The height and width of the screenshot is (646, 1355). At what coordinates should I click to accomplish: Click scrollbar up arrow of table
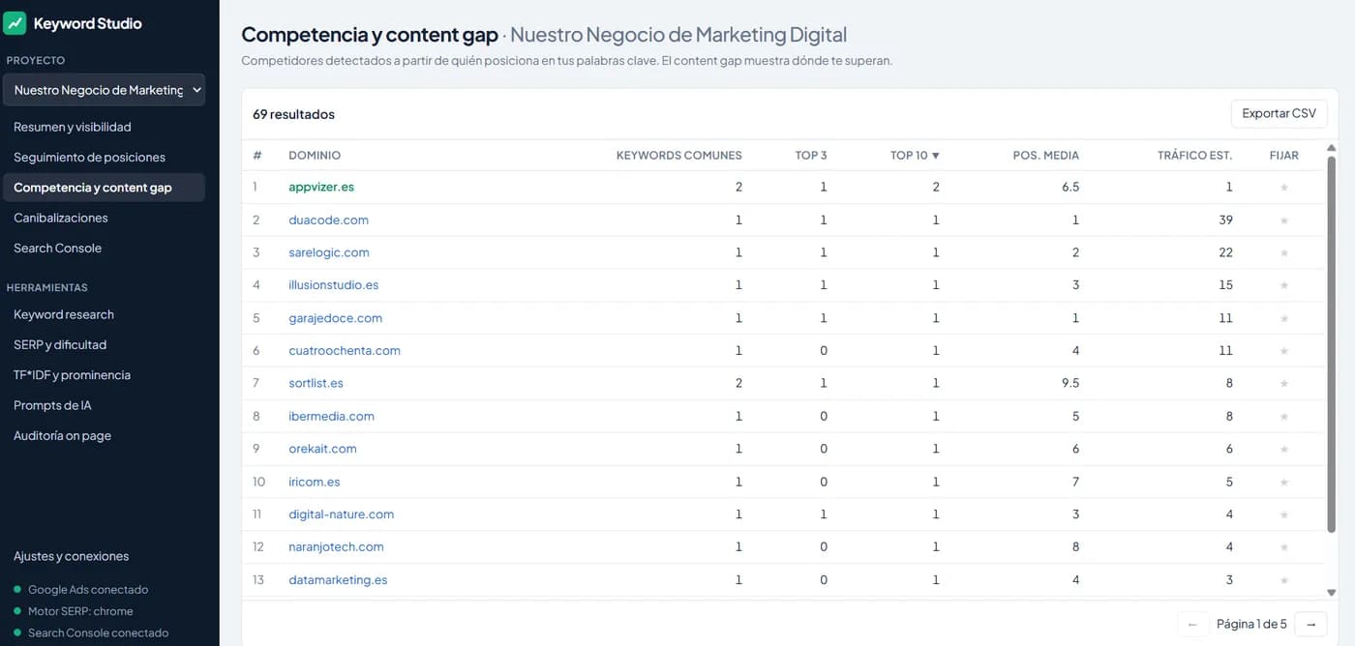point(1332,148)
